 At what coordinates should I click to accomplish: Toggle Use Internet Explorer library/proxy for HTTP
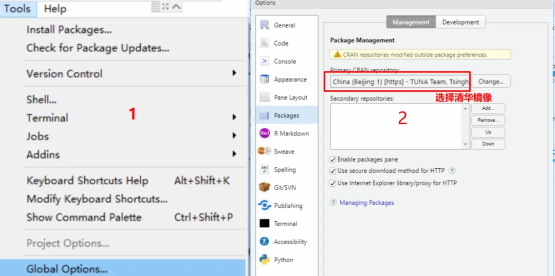332,183
